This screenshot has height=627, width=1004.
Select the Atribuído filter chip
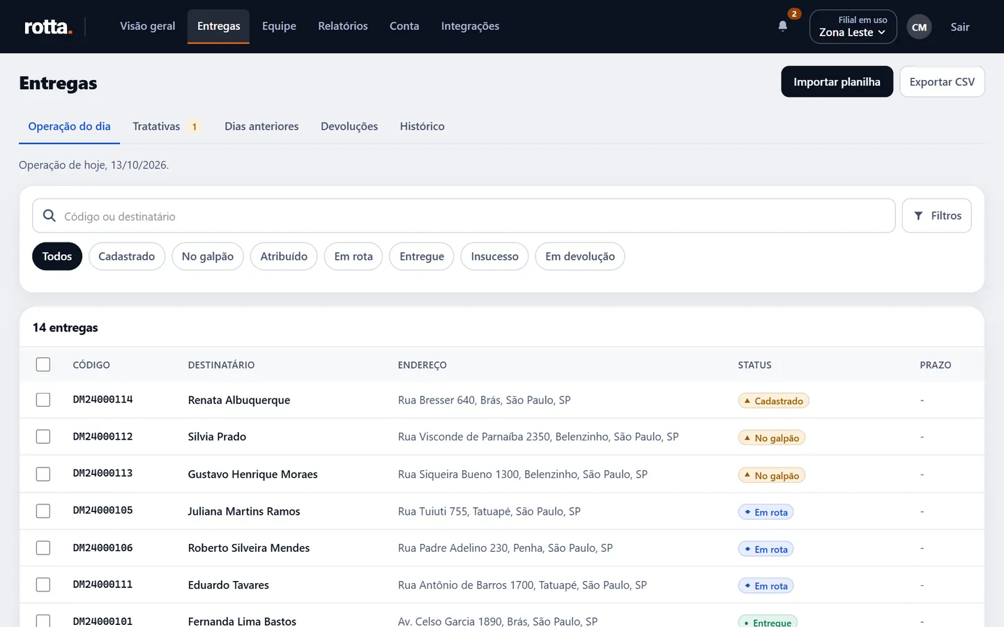(x=284, y=256)
